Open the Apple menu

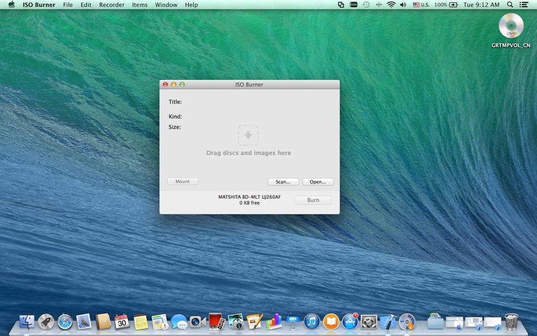click(12, 5)
